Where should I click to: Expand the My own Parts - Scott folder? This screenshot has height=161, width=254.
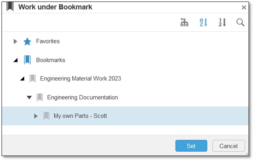click(36, 116)
